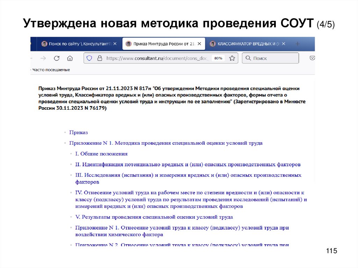
Task: Reset the 80% zoom indicator
Action: 218,58
